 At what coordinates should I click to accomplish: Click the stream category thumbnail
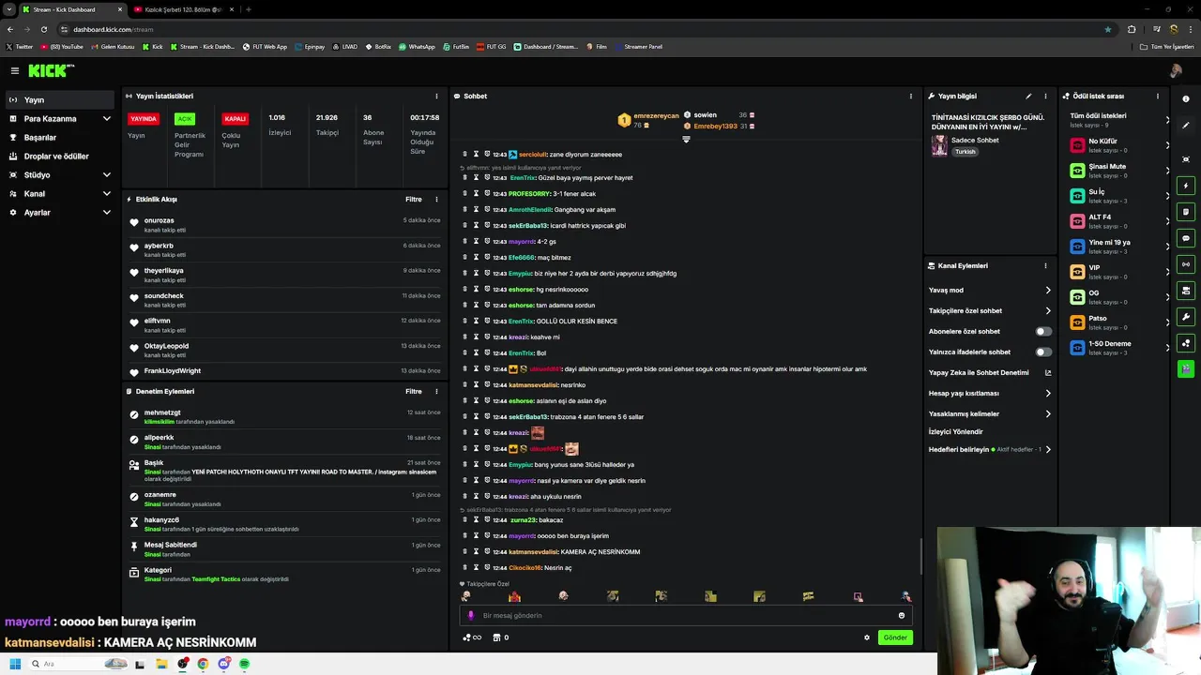(939, 145)
